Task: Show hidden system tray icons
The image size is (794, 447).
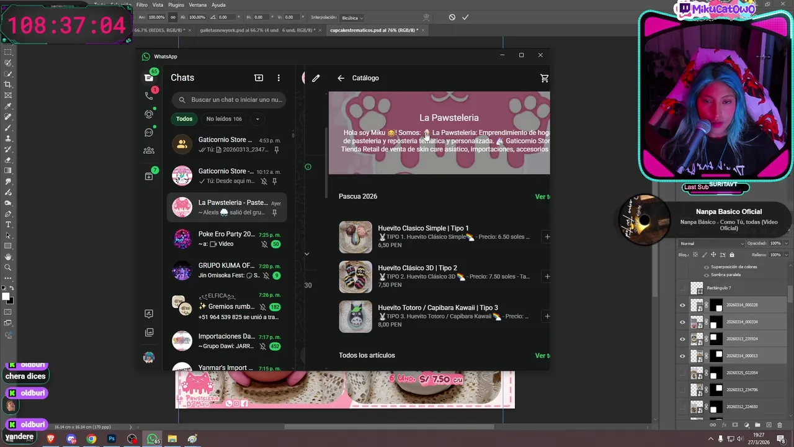Action: coord(711,439)
